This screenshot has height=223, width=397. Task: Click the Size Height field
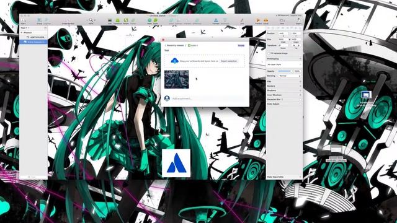click(x=296, y=40)
